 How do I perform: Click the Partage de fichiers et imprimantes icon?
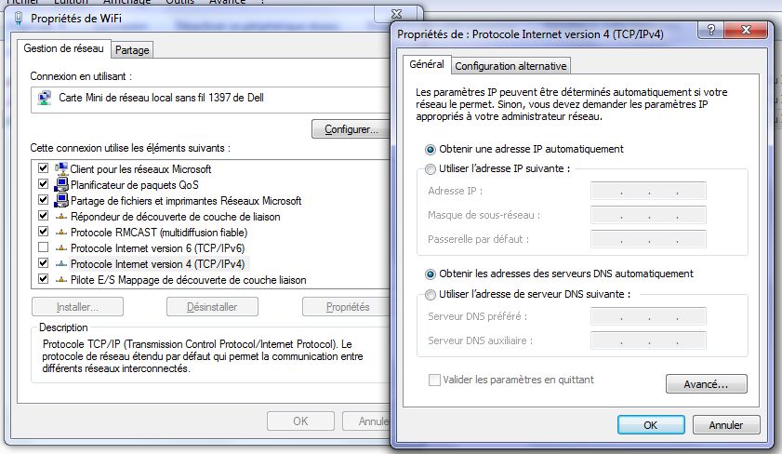pos(60,201)
